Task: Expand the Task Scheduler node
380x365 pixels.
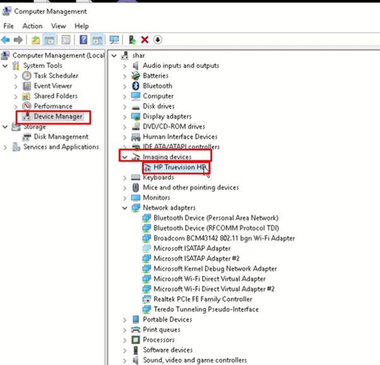Action: coord(16,76)
